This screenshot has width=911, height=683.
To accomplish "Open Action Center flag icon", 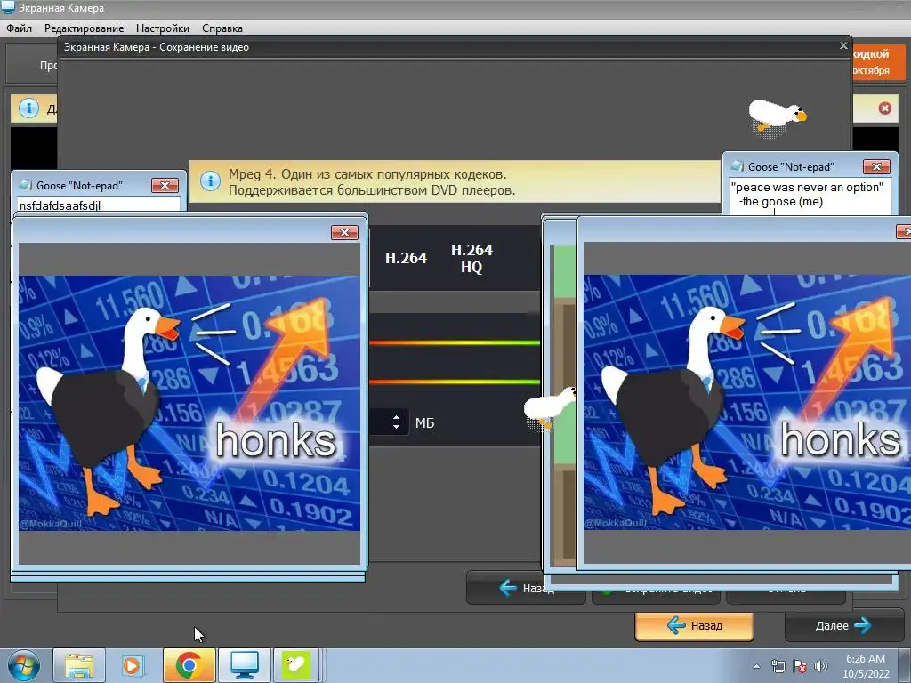I will [800, 666].
